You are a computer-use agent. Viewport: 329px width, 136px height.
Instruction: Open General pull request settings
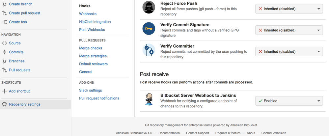pyautogui.click(x=86, y=72)
